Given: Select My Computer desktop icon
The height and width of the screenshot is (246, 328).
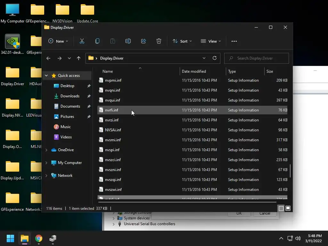Looking at the screenshot, I should [x=12, y=13].
